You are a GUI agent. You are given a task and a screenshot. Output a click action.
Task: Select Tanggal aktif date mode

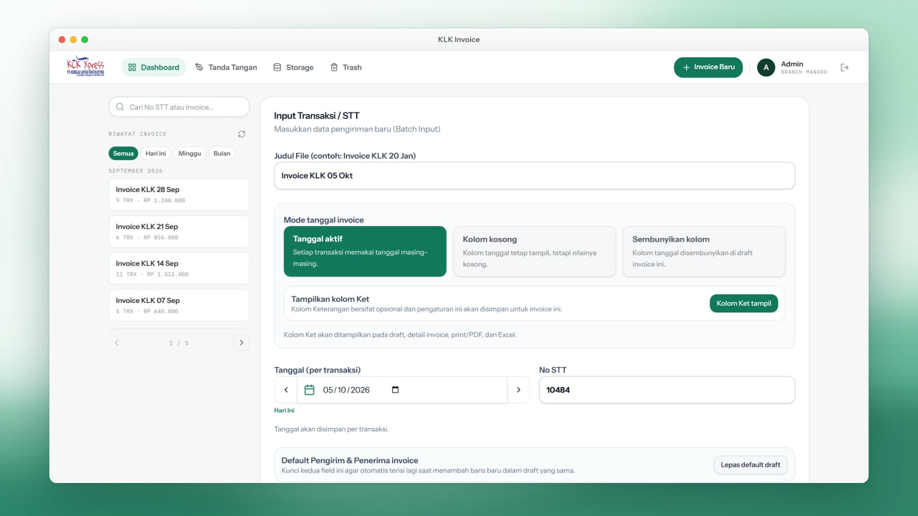click(x=365, y=251)
